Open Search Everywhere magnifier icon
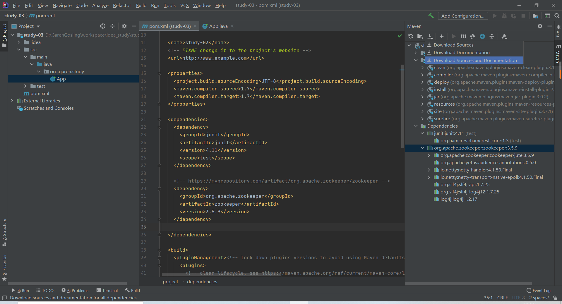 [x=557, y=16]
